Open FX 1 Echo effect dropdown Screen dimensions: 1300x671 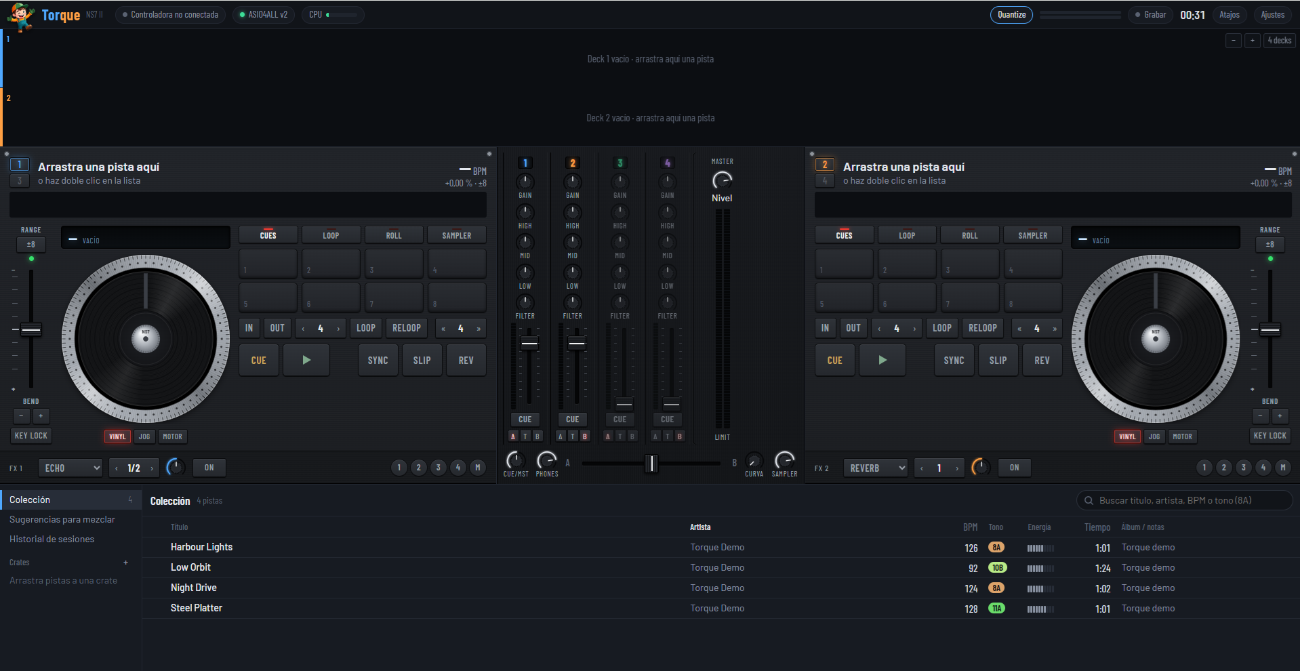point(71,468)
